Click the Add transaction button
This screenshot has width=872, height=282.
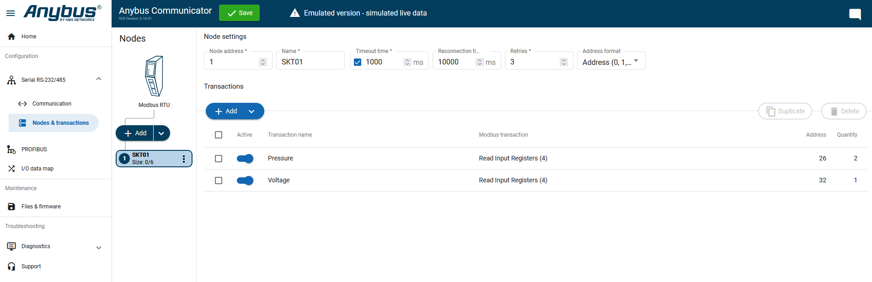pos(226,111)
